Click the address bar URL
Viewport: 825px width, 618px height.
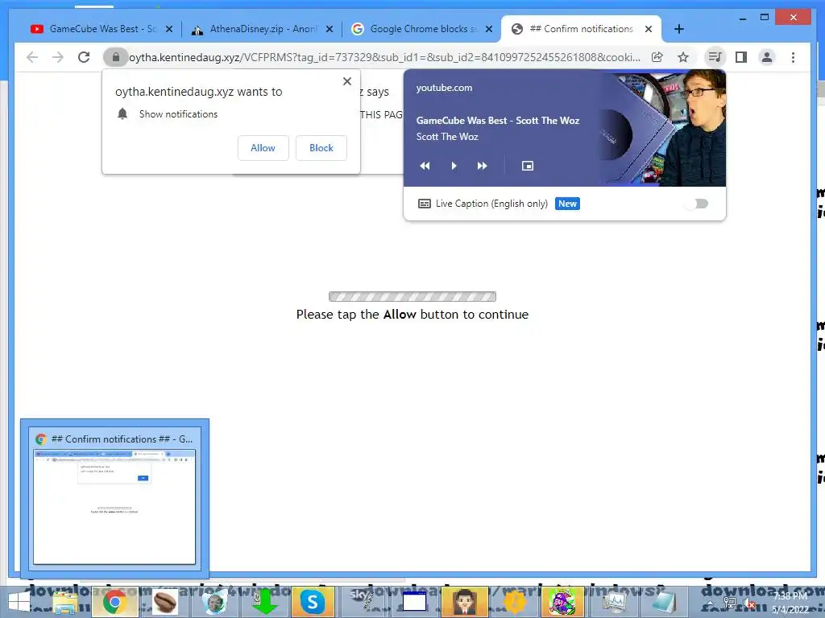pos(384,57)
